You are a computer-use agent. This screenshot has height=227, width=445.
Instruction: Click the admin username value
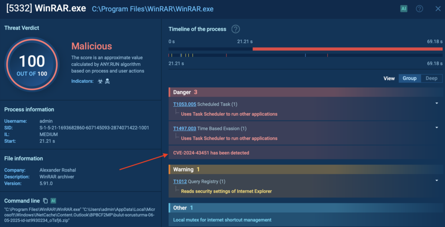[45, 121]
